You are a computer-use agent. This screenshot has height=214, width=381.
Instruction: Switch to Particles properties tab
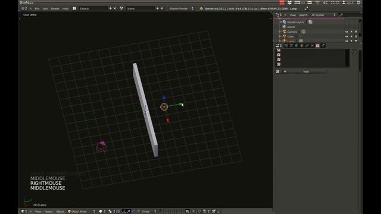(323, 46)
